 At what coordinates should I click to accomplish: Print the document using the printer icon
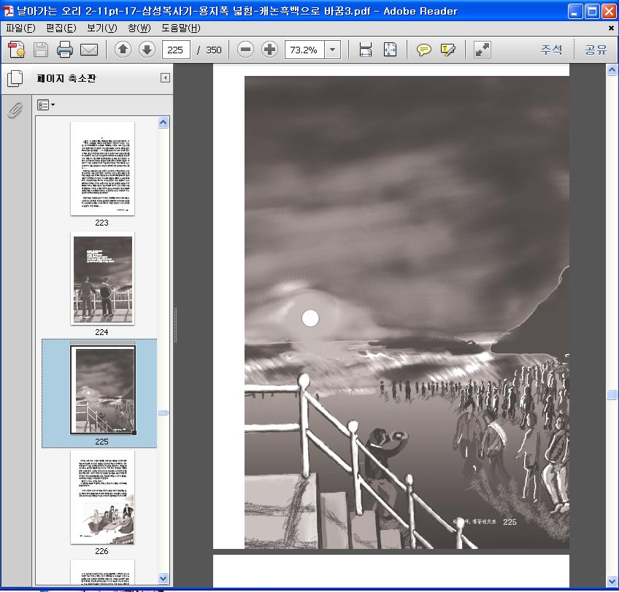[65, 50]
